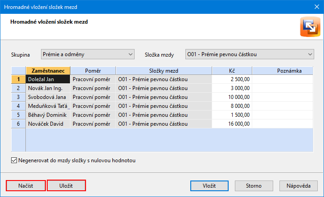Confirm with the Vložit button

[x=209, y=185]
